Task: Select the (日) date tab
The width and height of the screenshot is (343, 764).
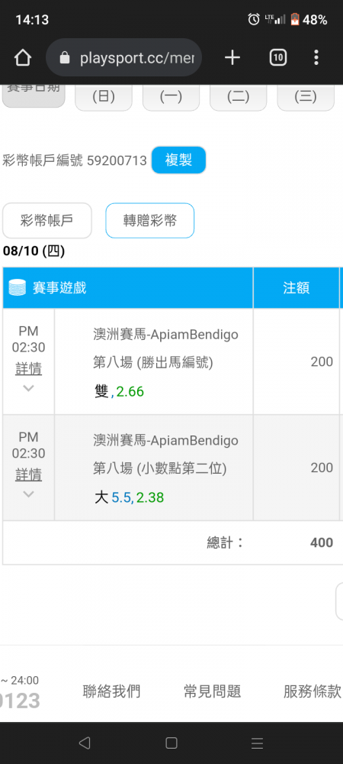Action: coord(104,97)
